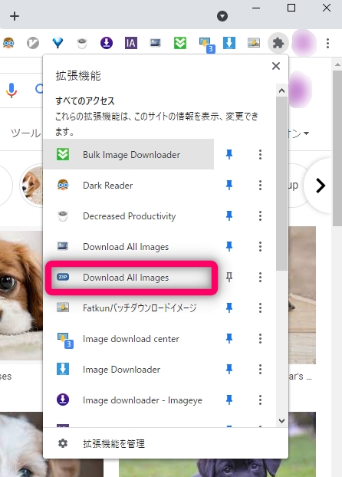
Task: Click the popup scrollbar up arrow
Action: pyautogui.click(x=281, y=90)
